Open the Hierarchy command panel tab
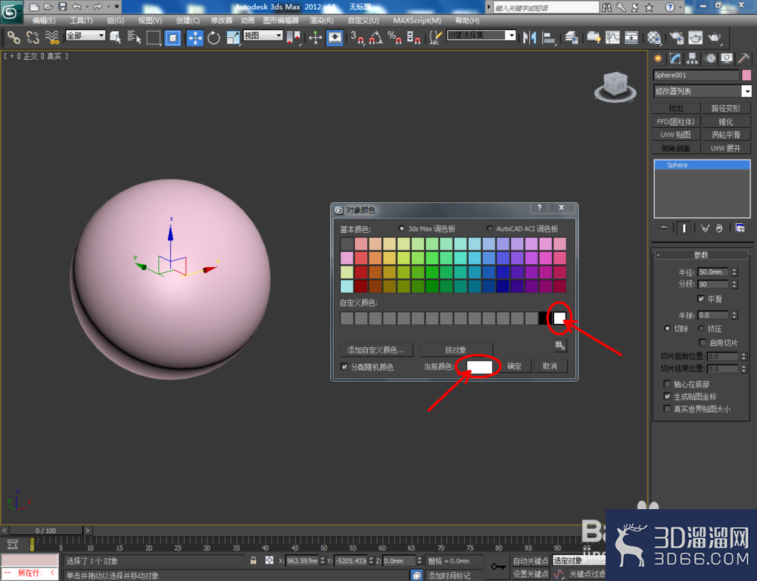The height and width of the screenshot is (581, 757). click(693, 59)
